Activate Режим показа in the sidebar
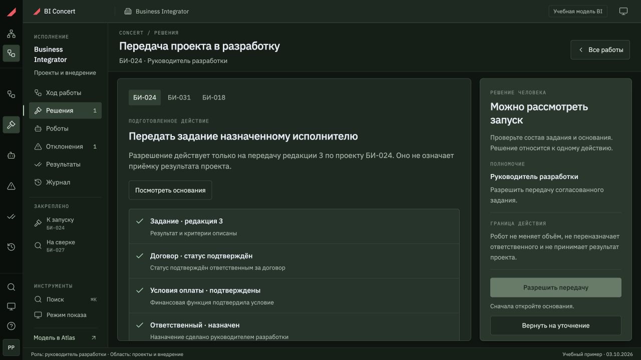This screenshot has width=641, height=360. coord(65,315)
